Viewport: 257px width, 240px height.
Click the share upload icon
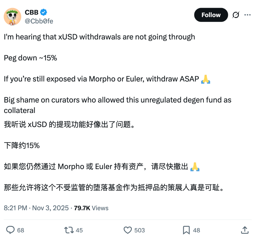coord(245,230)
